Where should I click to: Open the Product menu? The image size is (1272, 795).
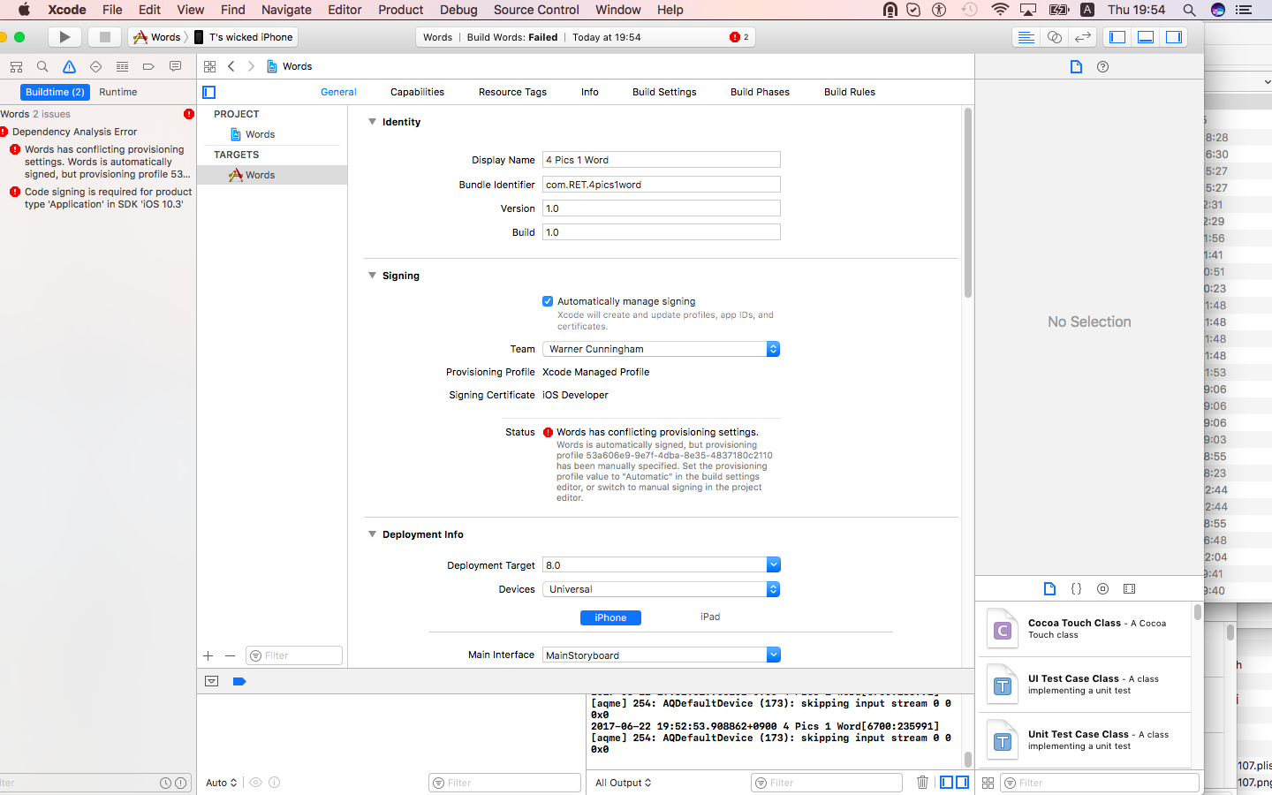(400, 10)
